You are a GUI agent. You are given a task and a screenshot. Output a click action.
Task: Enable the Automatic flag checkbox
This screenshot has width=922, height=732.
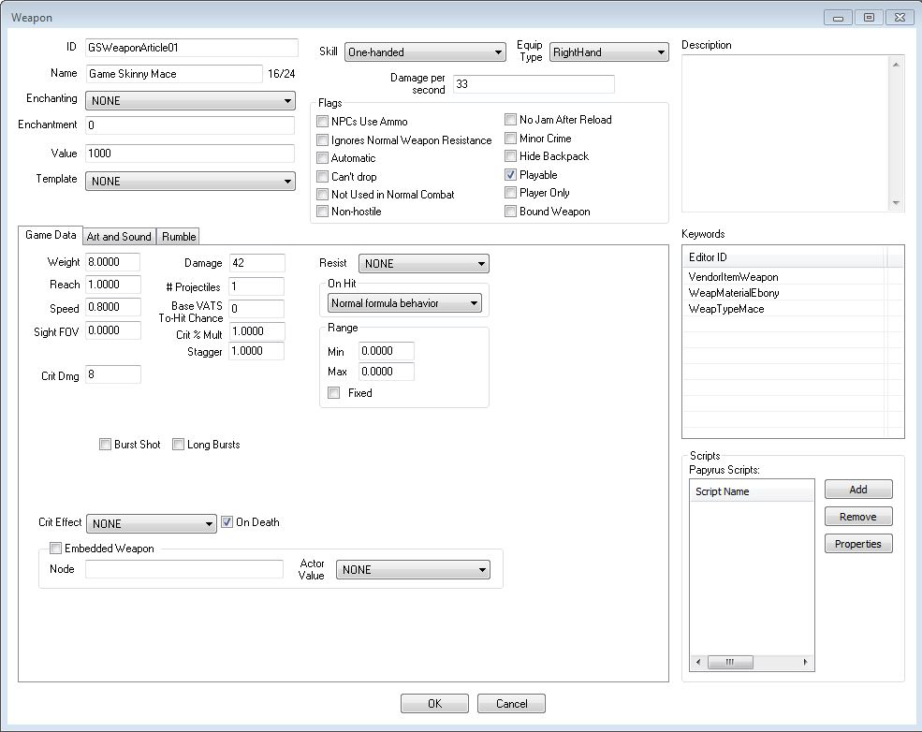(322, 157)
